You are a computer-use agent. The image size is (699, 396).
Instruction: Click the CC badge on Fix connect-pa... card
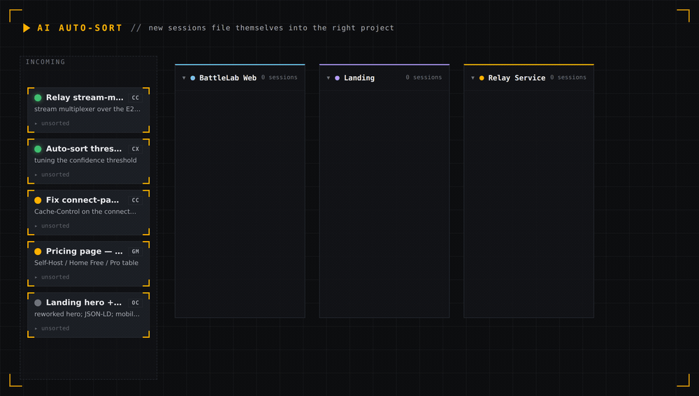[x=136, y=200]
